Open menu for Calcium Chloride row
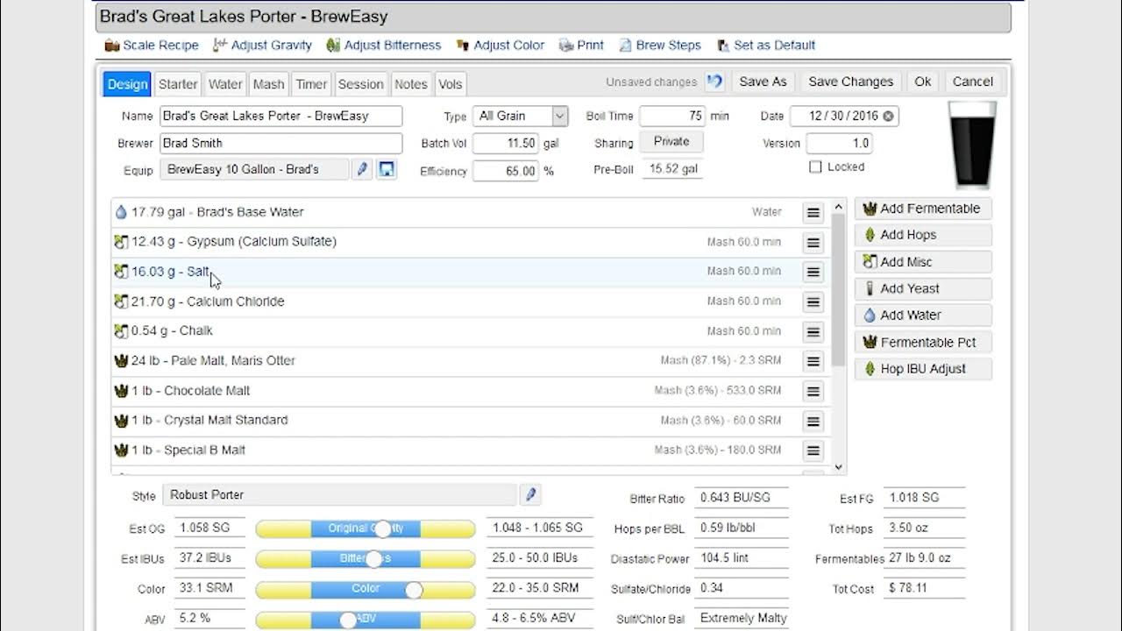The width and height of the screenshot is (1122, 631). (813, 302)
